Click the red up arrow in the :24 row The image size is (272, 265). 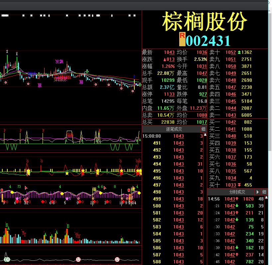point(237,212)
